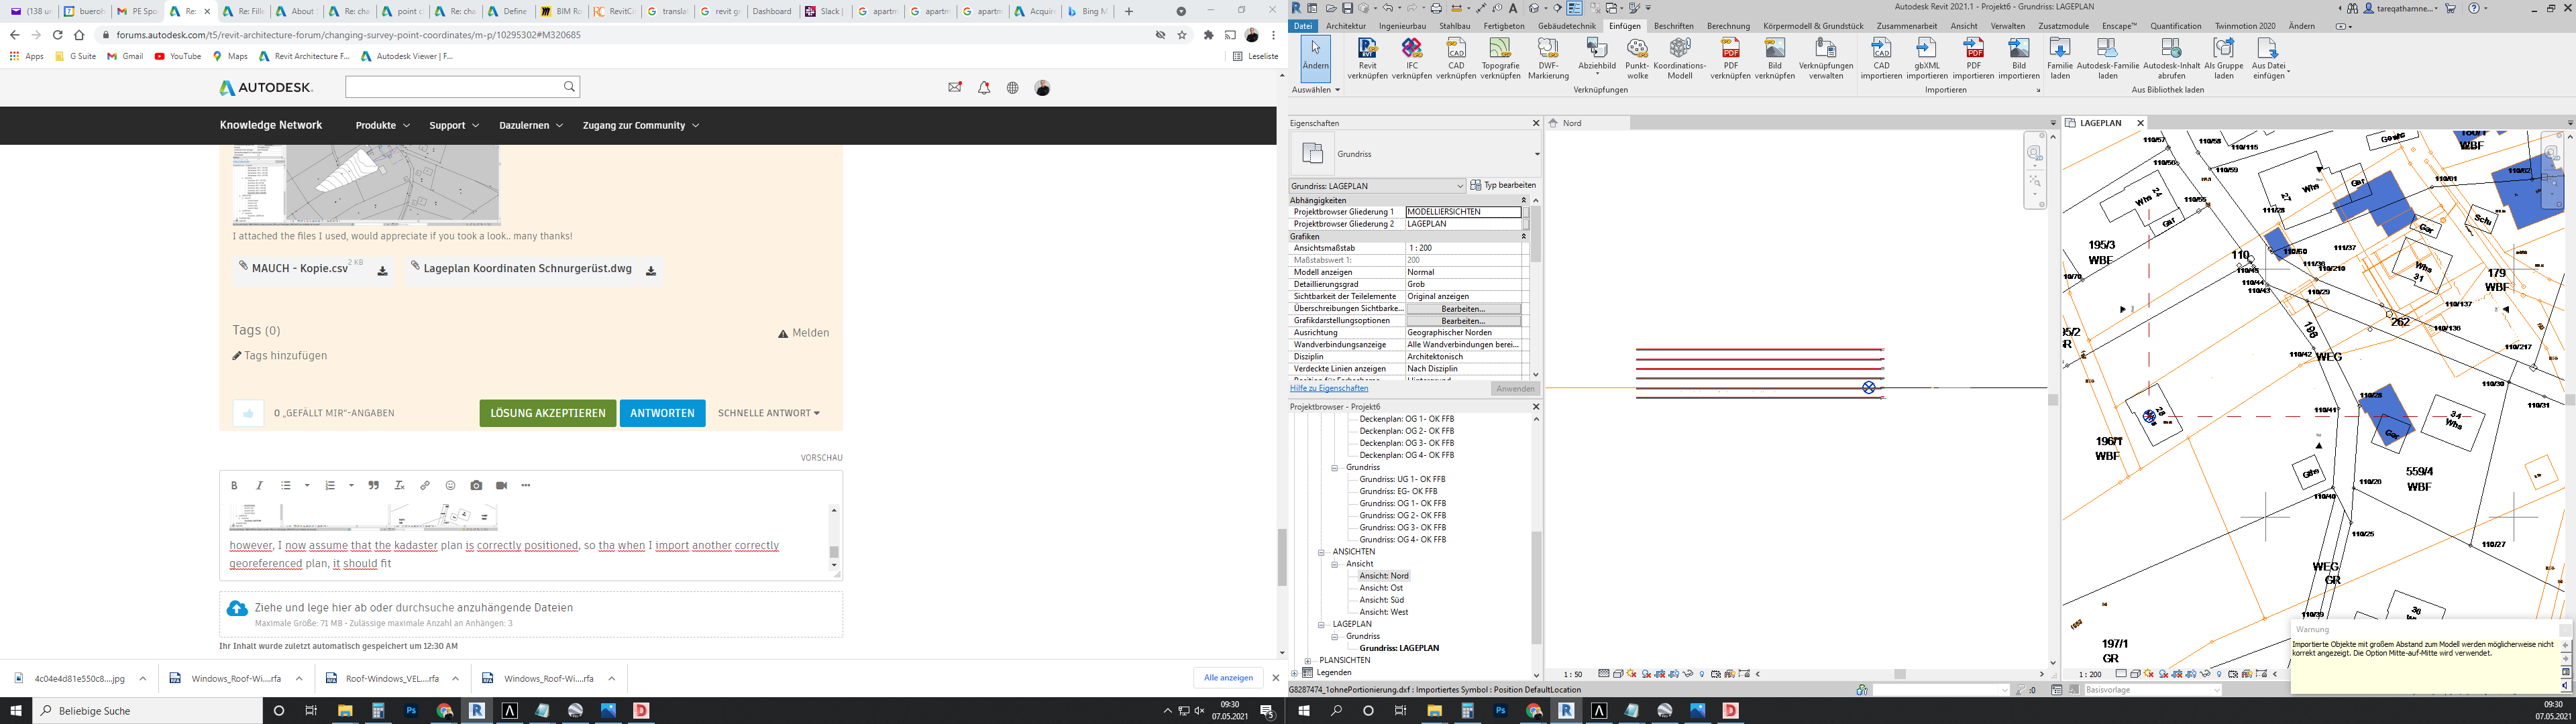Click the LÖSUNG AKZEPTIEREN button
The height and width of the screenshot is (724, 2576).
coord(548,412)
